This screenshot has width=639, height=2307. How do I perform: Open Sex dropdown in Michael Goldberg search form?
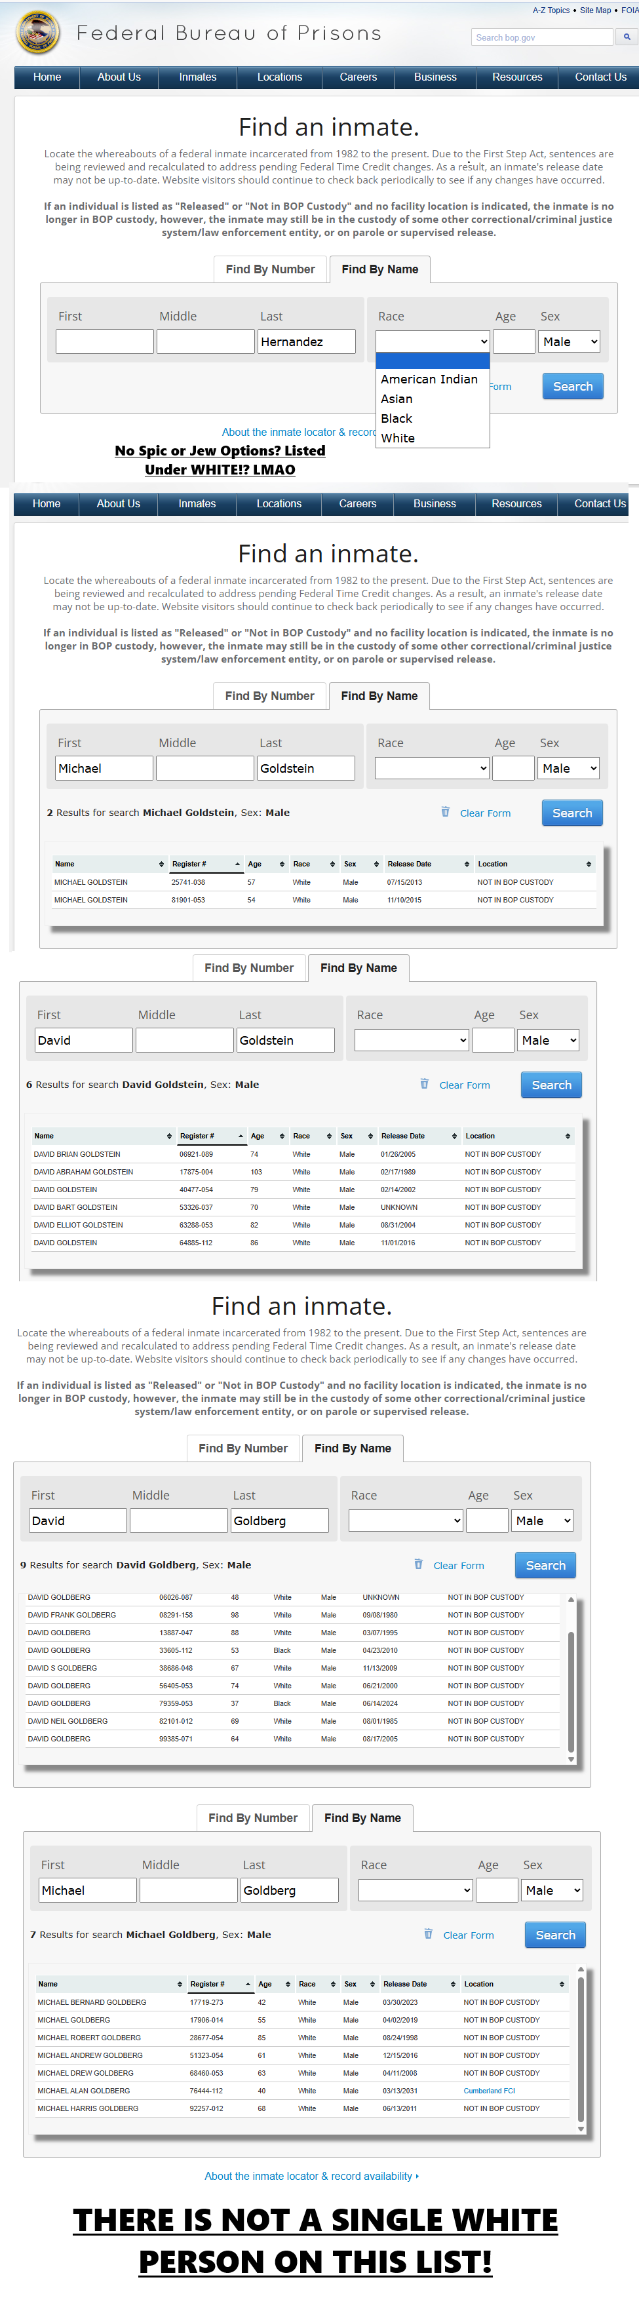[551, 1890]
